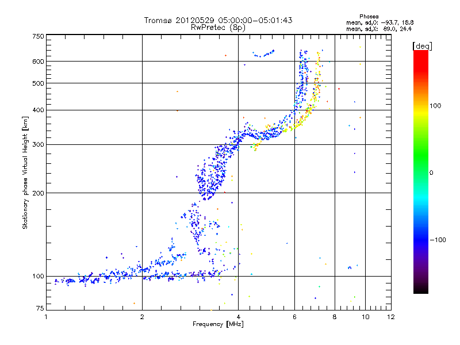460x345 pixels.
Task: Click the 'Stationary phase Virtual Height [km]' axis title
Action: pyautogui.click(x=25, y=173)
